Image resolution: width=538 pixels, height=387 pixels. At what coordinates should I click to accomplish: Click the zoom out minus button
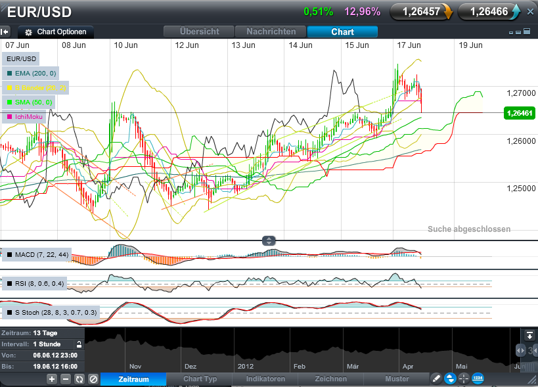coord(66,379)
